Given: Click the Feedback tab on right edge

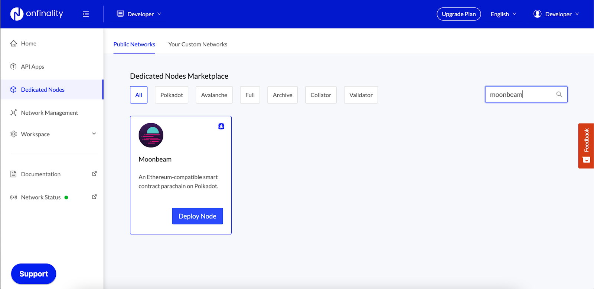Looking at the screenshot, I should 586,145.
